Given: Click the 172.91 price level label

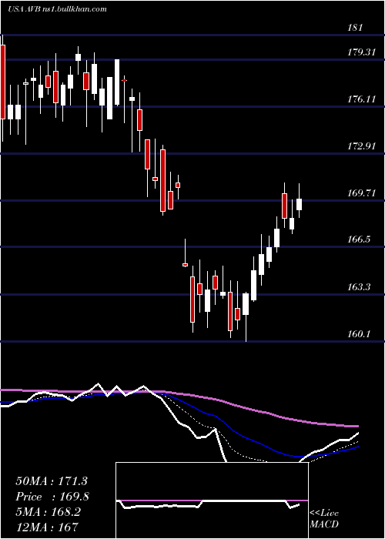Looking at the screenshot, I should click(x=360, y=146).
